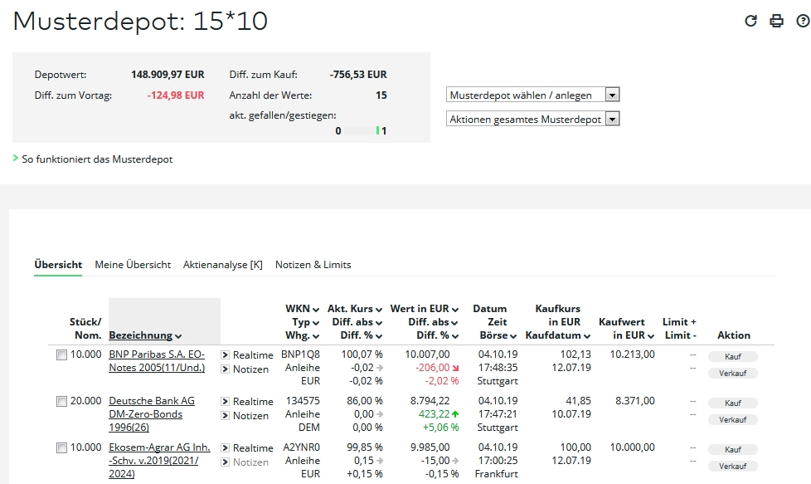This screenshot has width=811, height=484.
Task: Click Realtime arrow icon for Ekosem-Agrar
Action: pos(225,448)
